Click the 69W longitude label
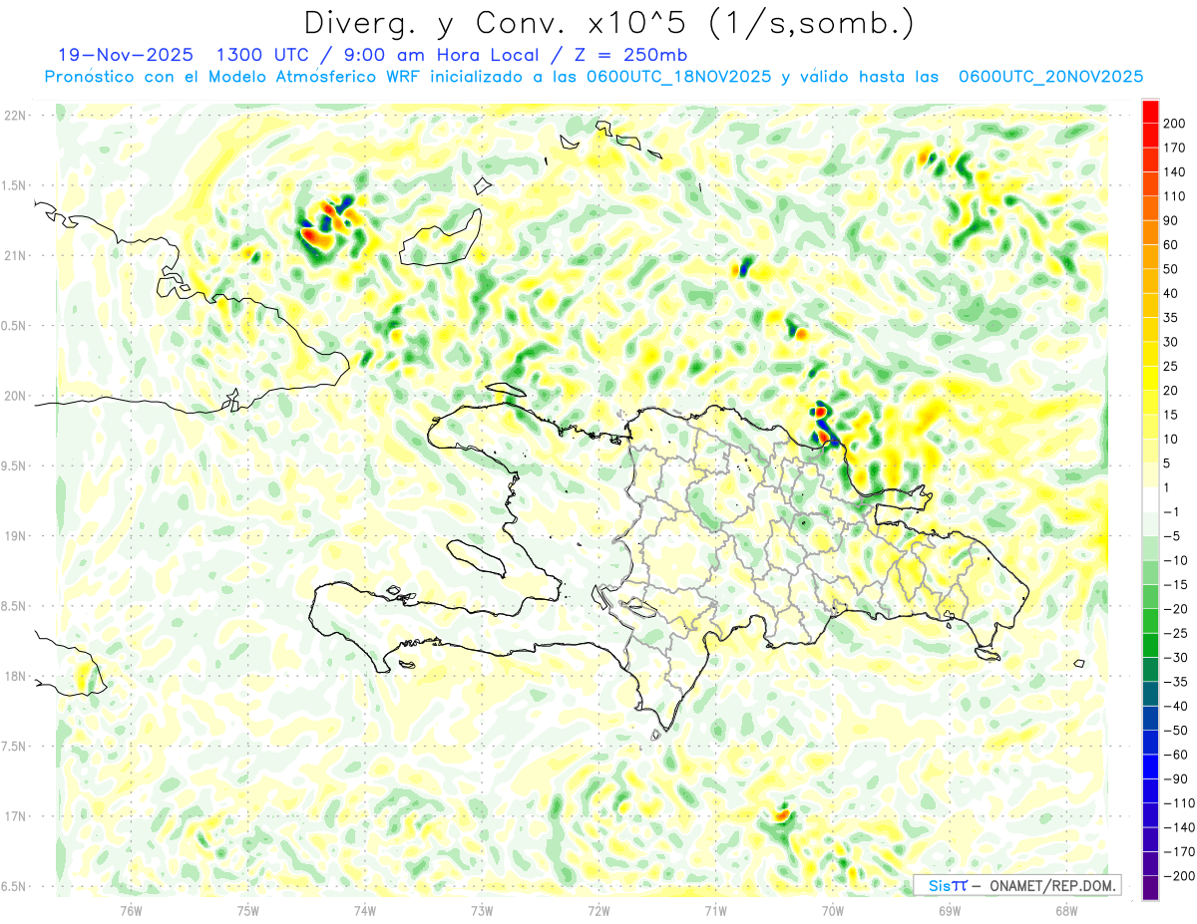 (x=950, y=911)
